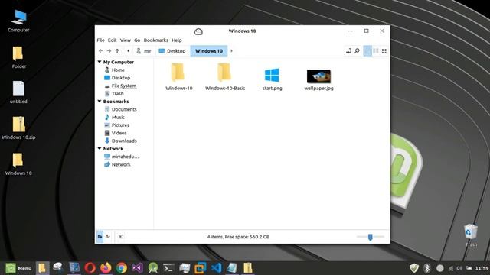Open the Terminal from the panel
The height and width of the screenshot is (275, 490).
pyautogui.click(x=168, y=268)
